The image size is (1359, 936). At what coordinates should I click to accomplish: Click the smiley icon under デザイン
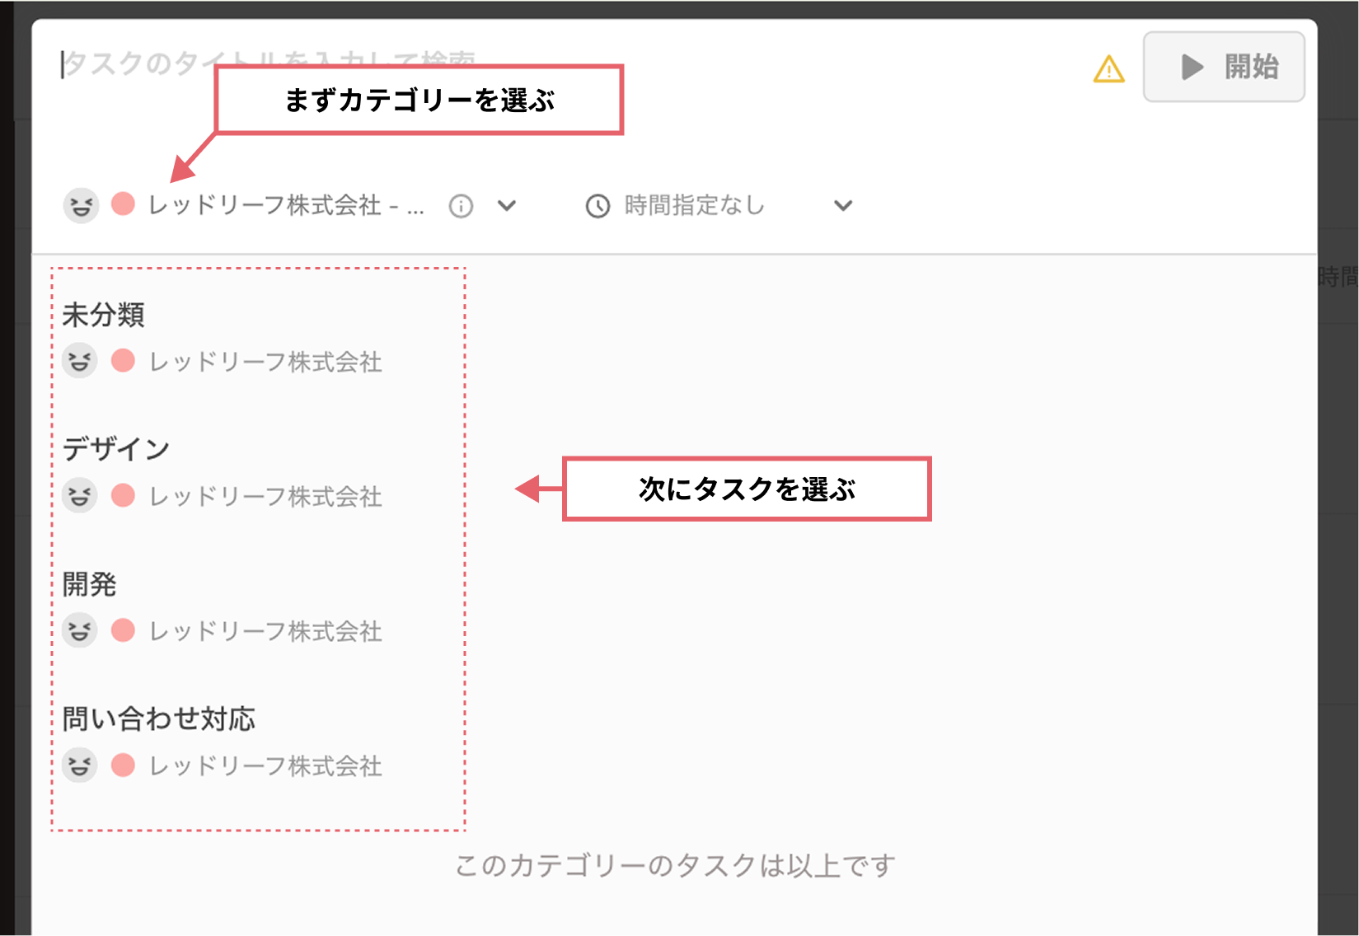(x=80, y=495)
